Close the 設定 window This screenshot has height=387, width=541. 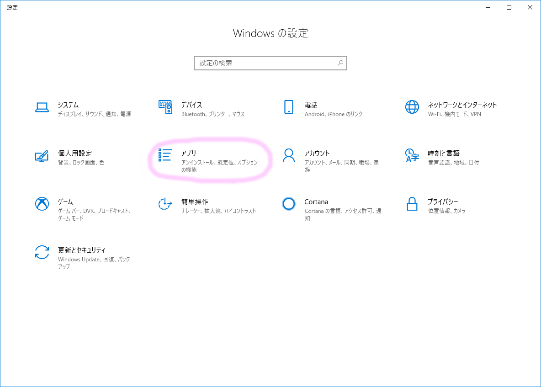coord(530,8)
